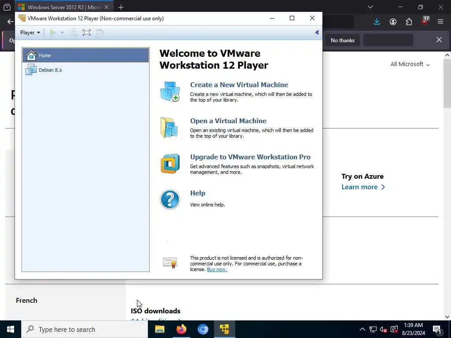Screen dimensions: 451x338
Task: Click the Home house icon
Action: (x=31, y=55)
